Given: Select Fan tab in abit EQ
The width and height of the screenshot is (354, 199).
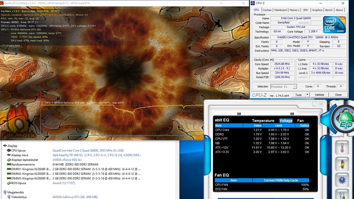Looking at the screenshot, I should click(x=300, y=121).
